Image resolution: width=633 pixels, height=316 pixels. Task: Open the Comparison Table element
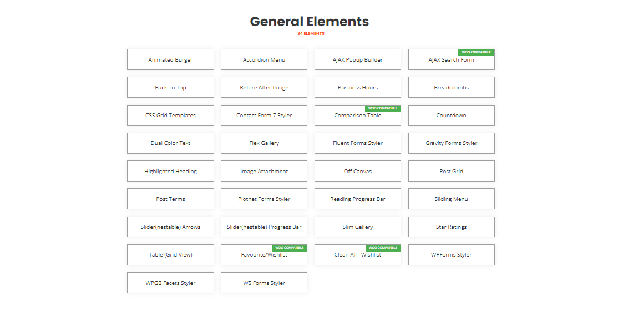coord(358,116)
